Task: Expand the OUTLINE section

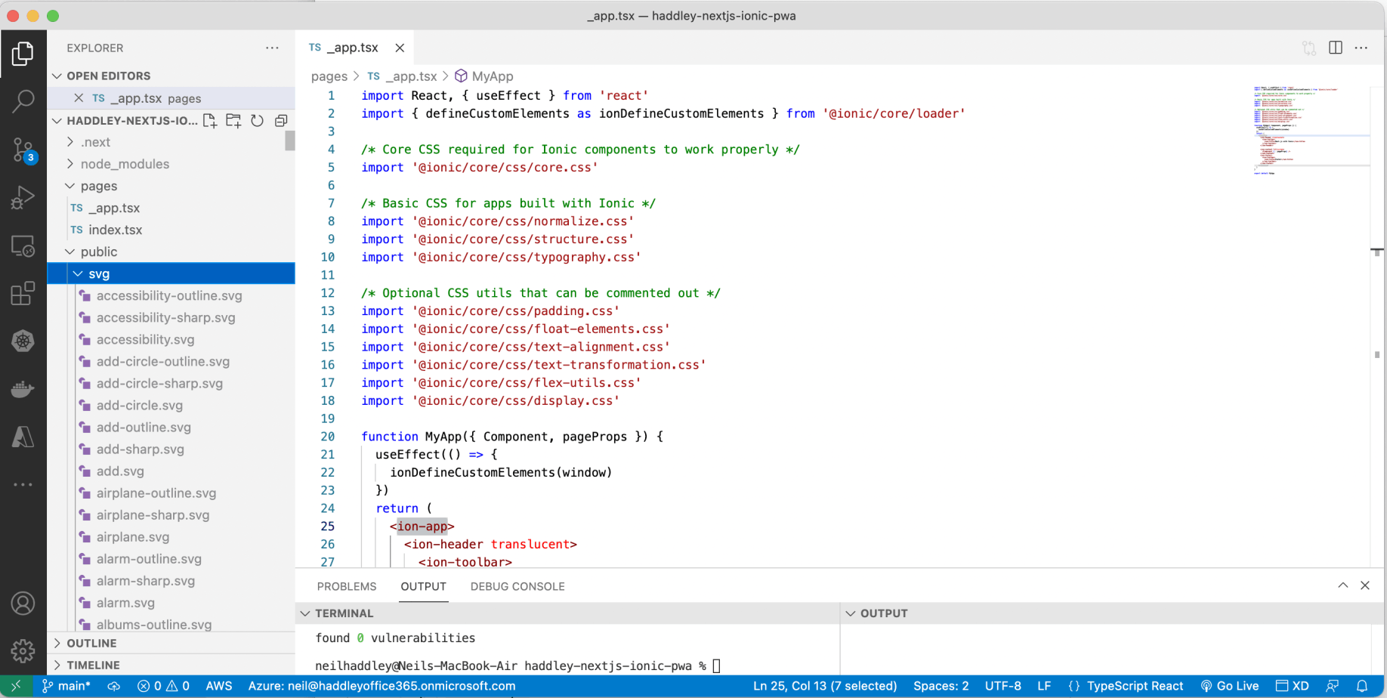Action: [x=91, y=643]
